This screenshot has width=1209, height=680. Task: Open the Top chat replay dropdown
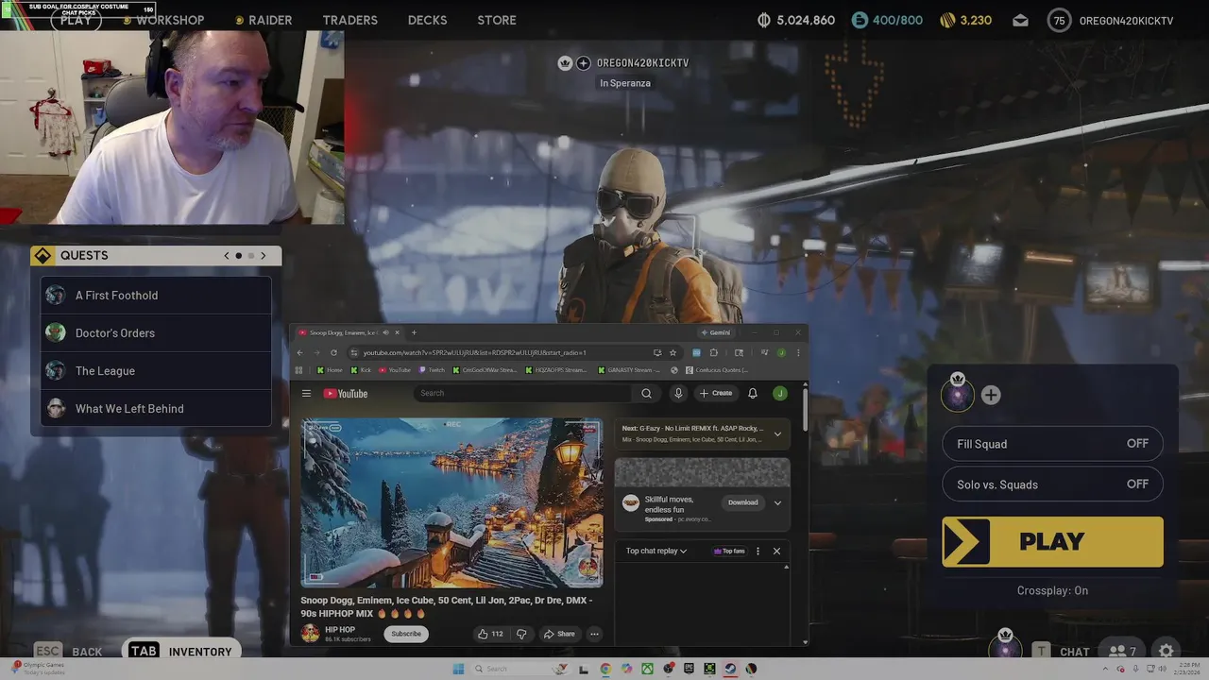click(656, 551)
